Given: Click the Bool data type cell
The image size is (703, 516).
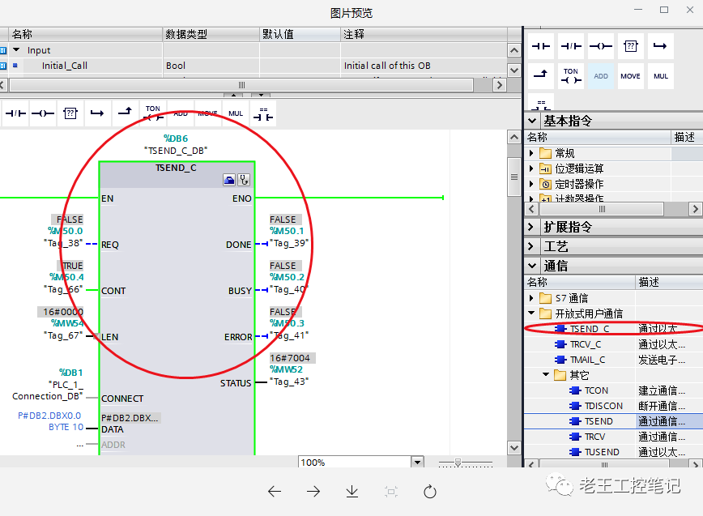Looking at the screenshot, I should (x=211, y=66).
